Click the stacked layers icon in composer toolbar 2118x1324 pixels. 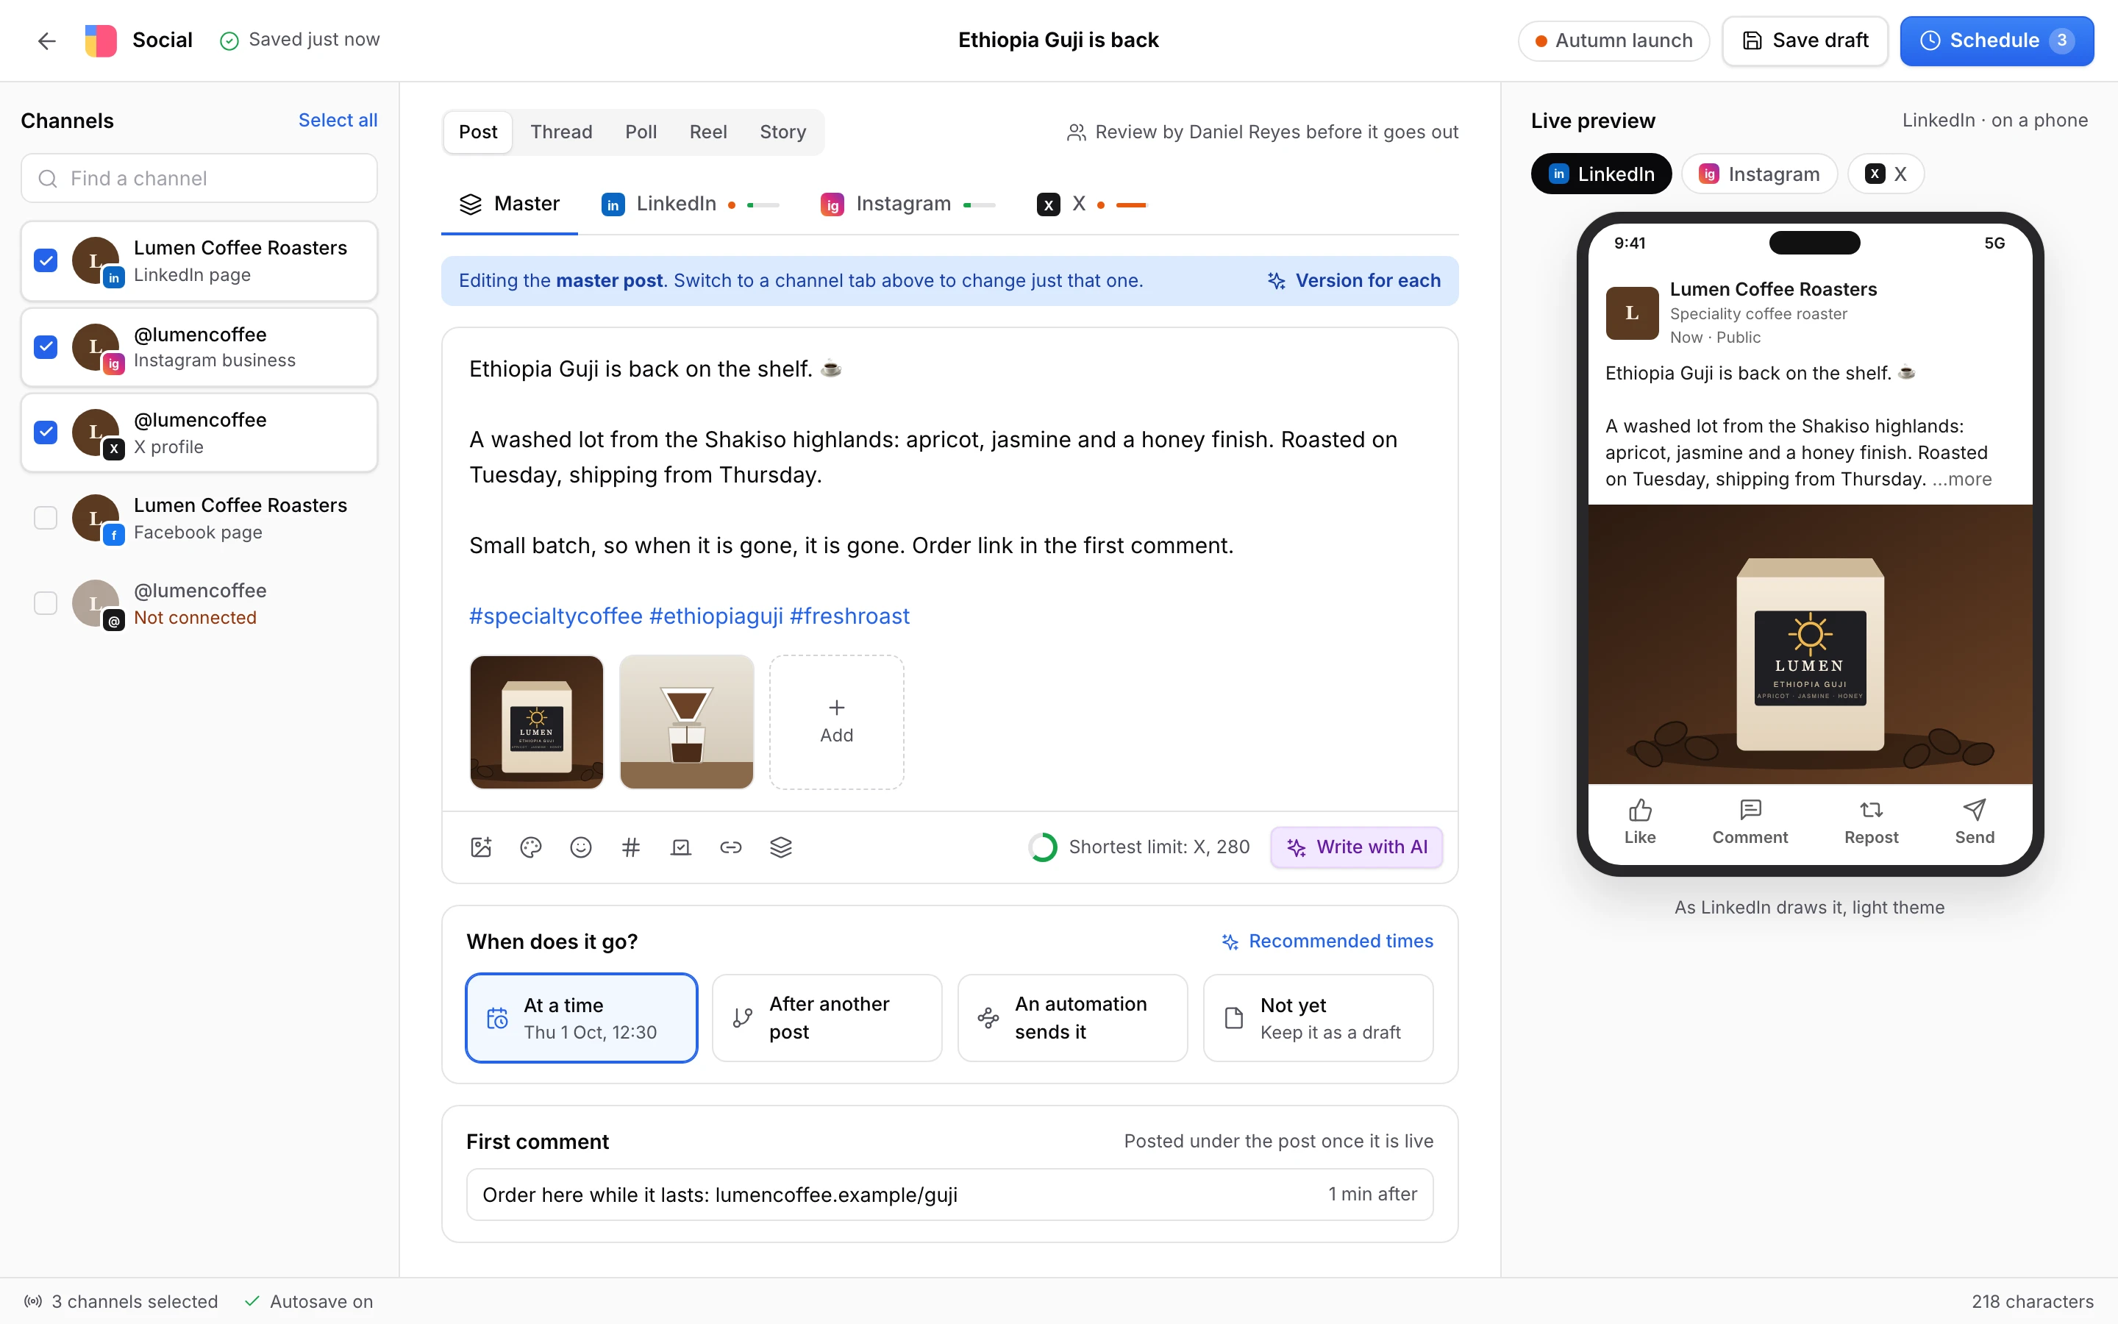[781, 847]
